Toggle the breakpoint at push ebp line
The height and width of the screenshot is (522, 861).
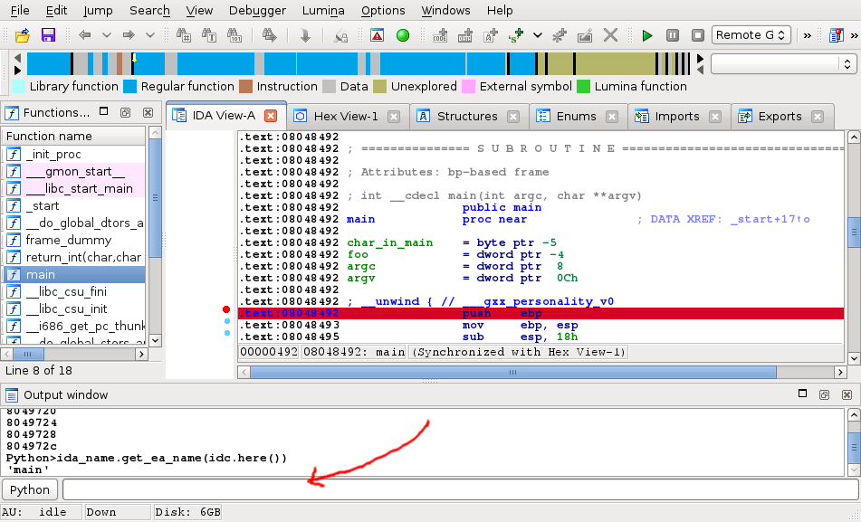[x=226, y=309]
